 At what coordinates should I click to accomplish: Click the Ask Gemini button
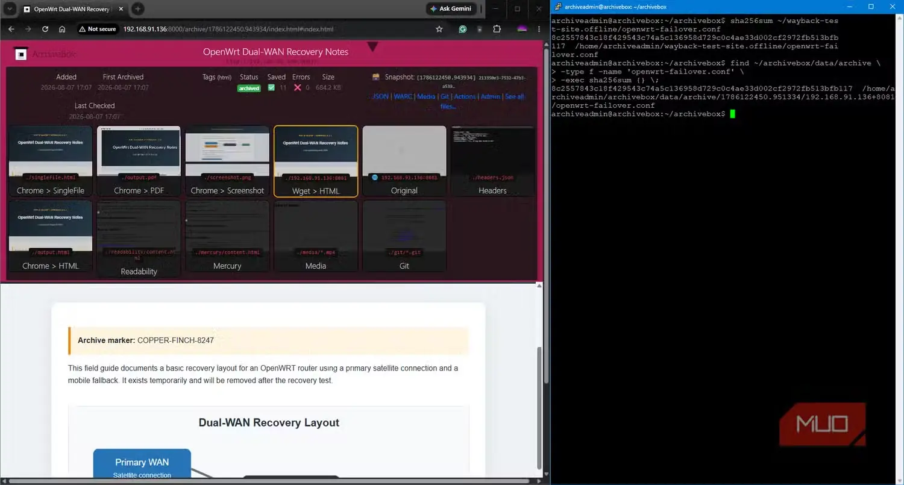click(x=452, y=9)
